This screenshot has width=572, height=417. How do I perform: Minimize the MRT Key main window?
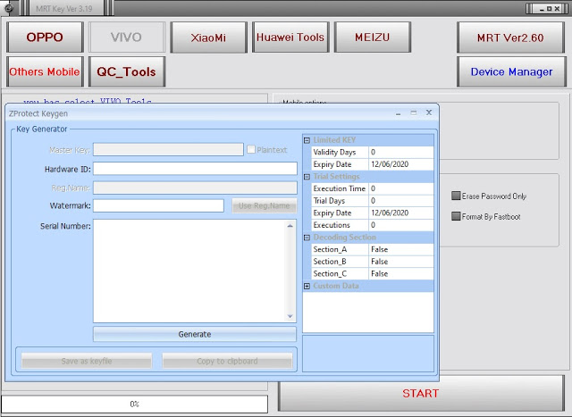[x=542, y=9]
